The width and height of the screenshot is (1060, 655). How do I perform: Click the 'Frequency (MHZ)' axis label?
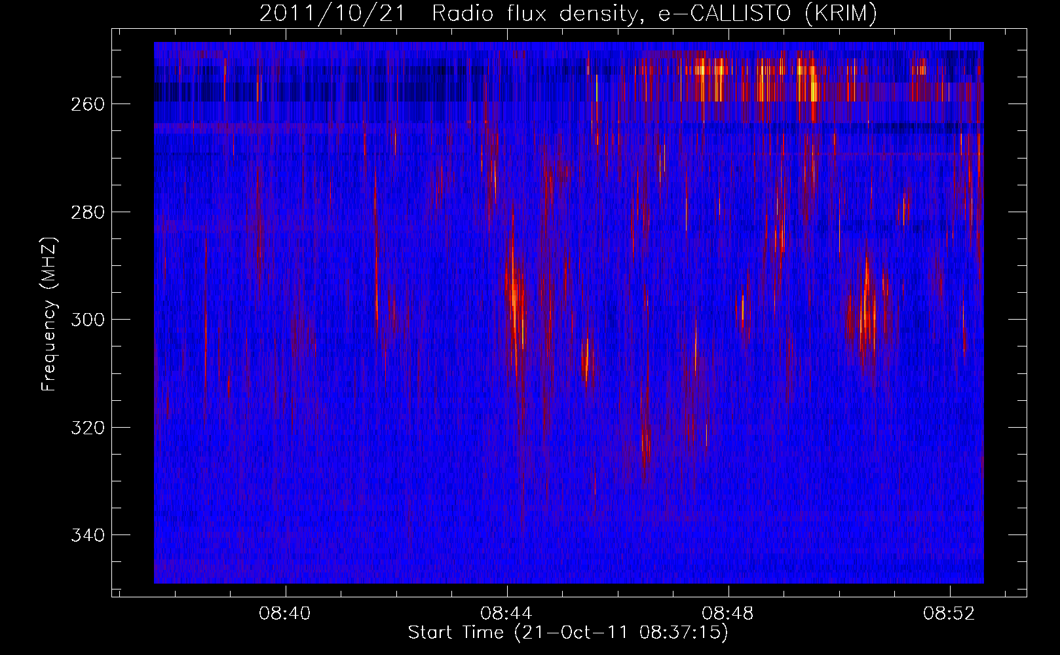click(49, 314)
